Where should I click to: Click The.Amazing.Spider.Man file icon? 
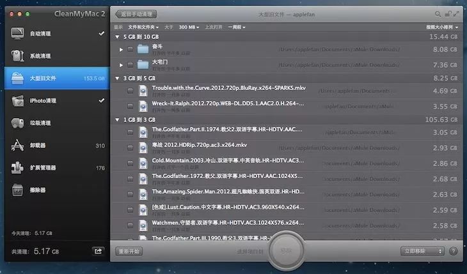(x=143, y=194)
